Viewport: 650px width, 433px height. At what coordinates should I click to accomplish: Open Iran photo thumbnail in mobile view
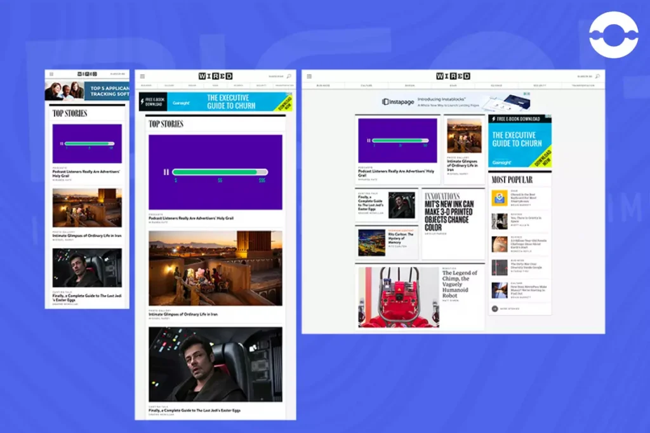87,208
